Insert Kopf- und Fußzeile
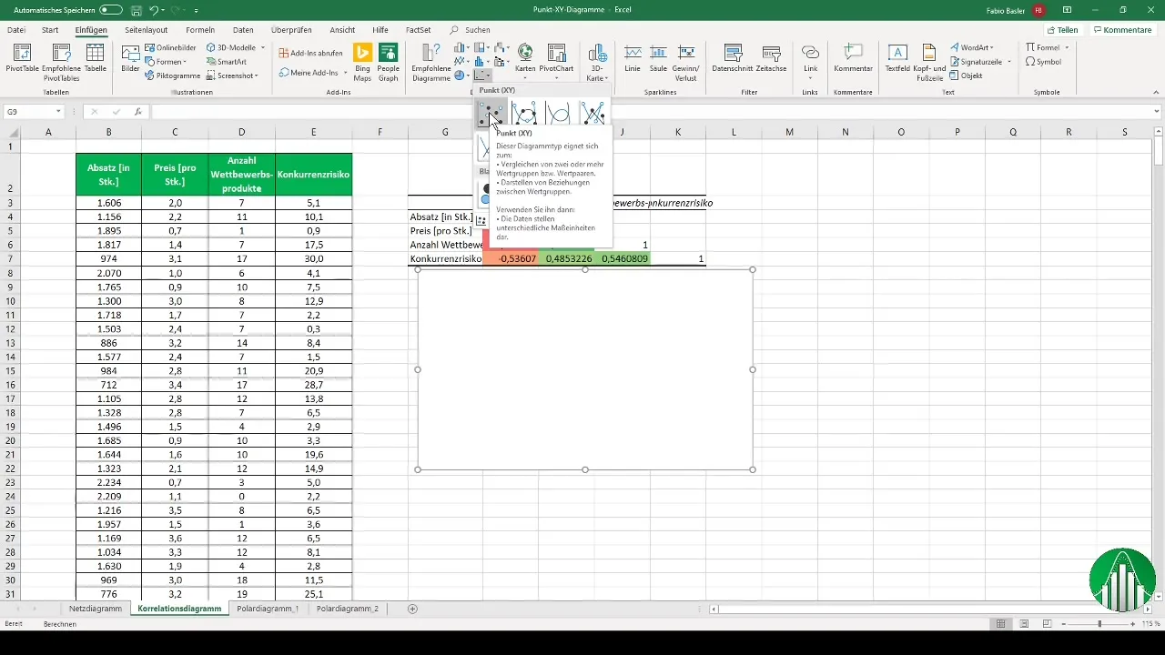The height and width of the screenshot is (655, 1165). click(x=929, y=62)
